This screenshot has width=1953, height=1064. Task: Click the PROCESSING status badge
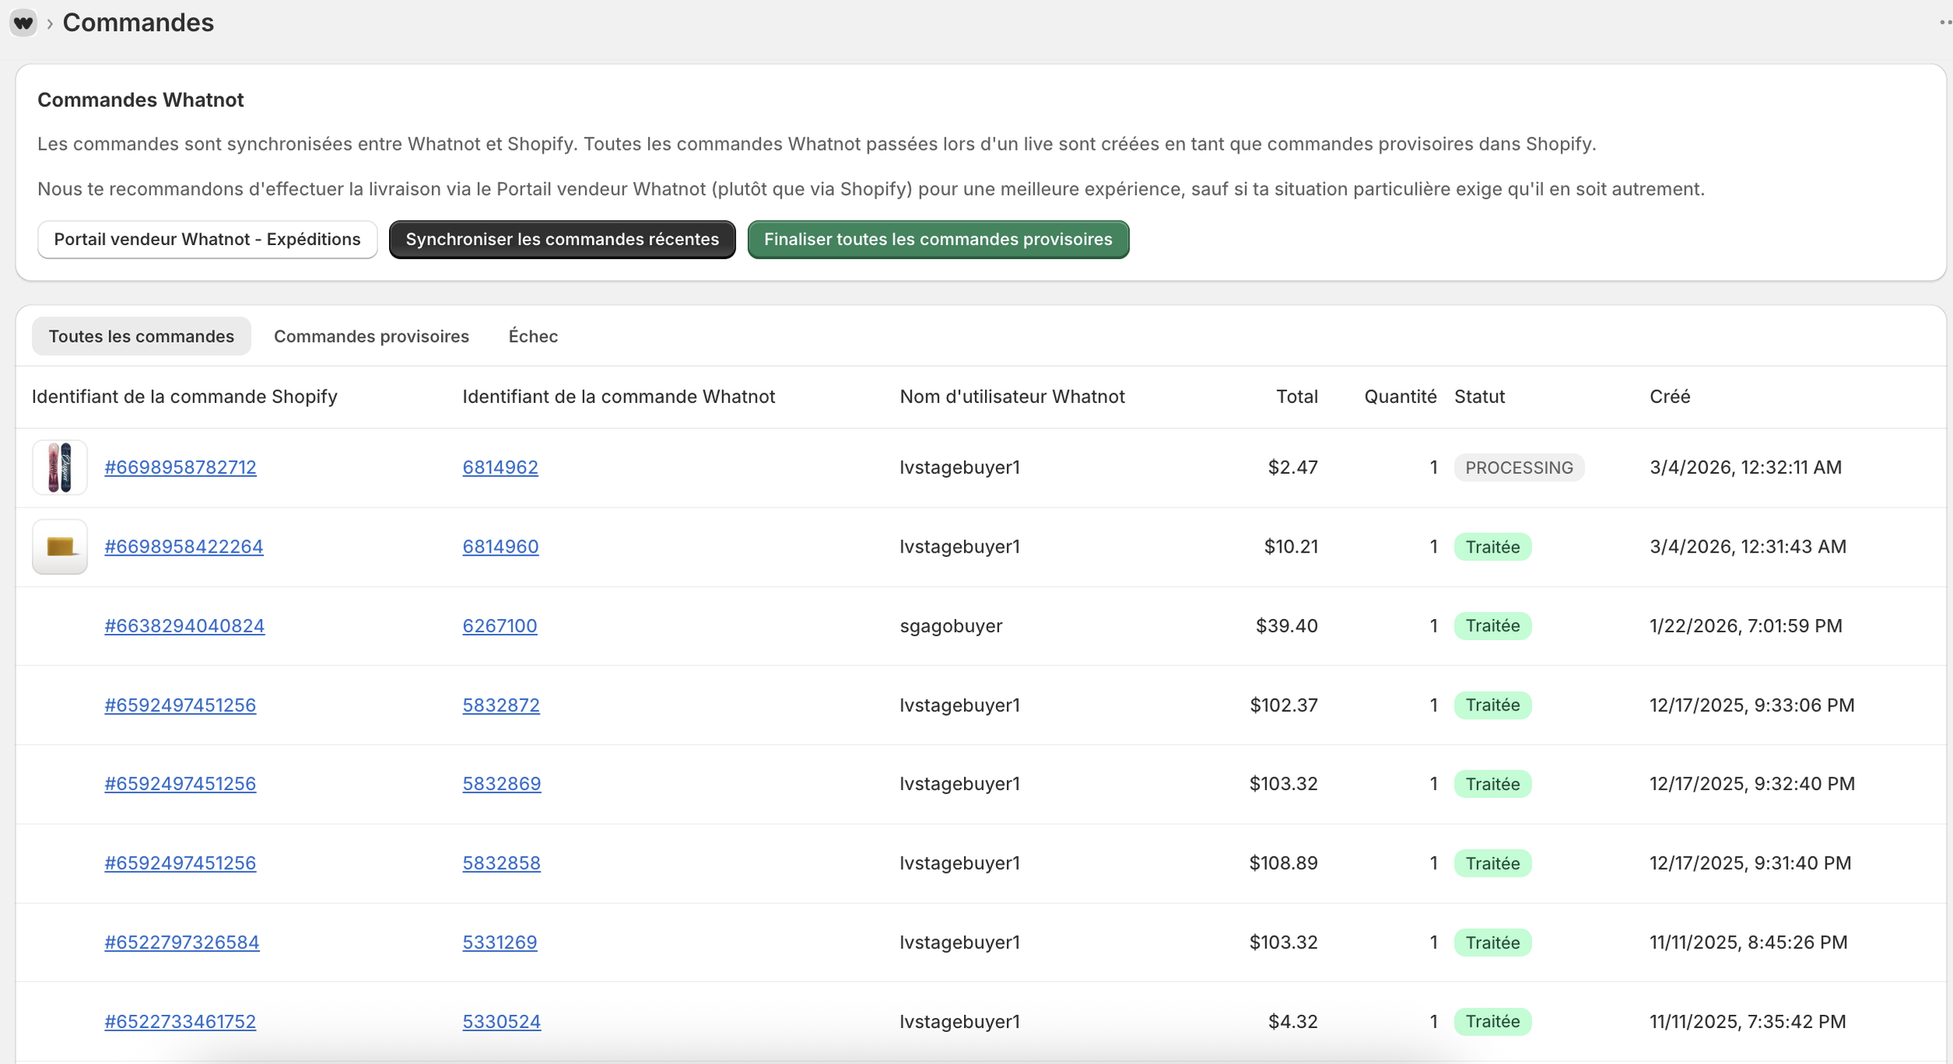[1518, 468]
